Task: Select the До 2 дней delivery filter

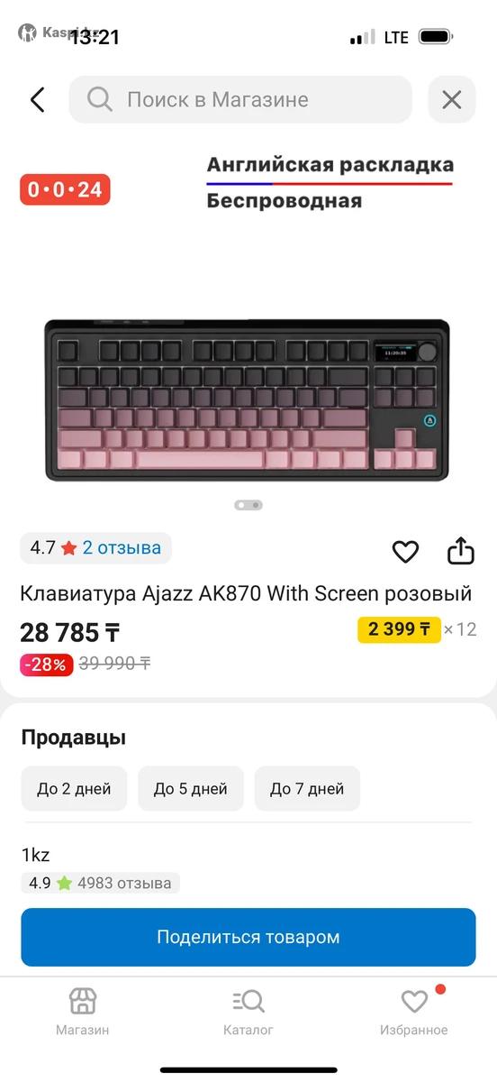Action: pos(74,789)
